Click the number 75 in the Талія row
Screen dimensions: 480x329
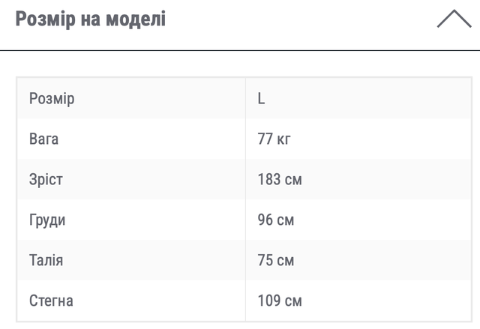(x=265, y=261)
